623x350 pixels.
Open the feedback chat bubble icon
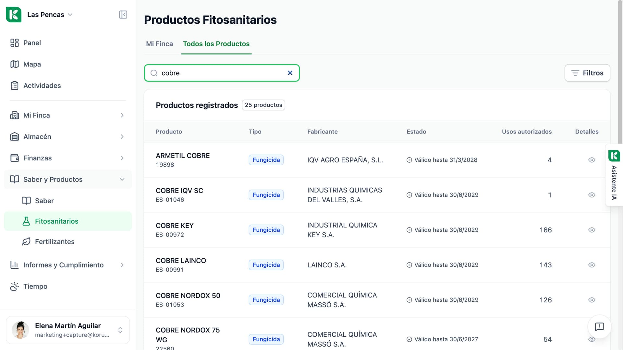pos(599,327)
